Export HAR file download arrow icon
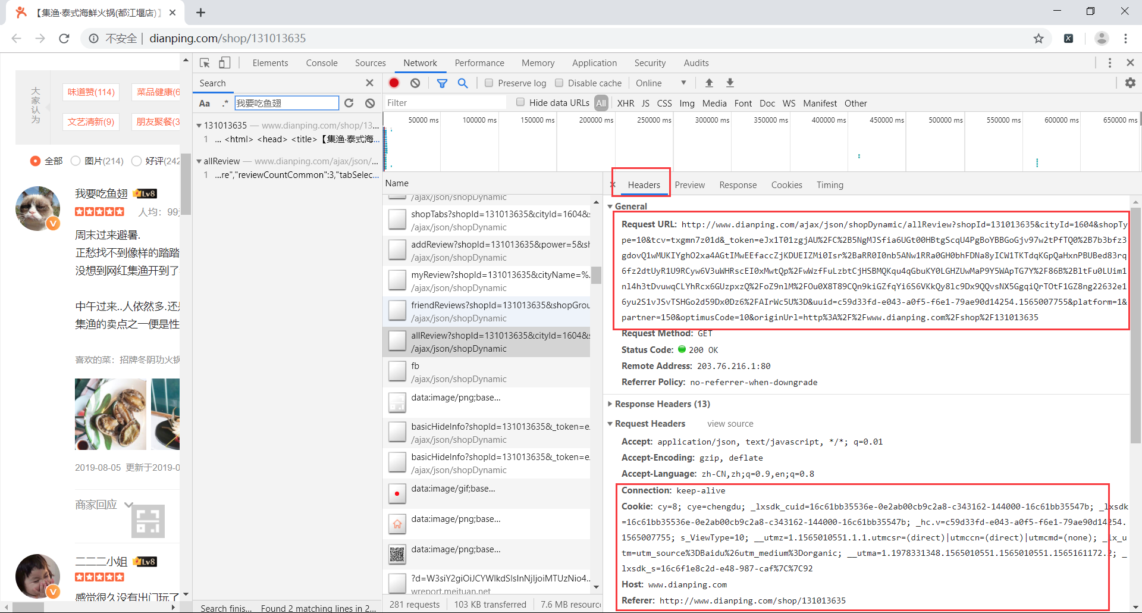This screenshot has width=1142, height=613. point(730,83)
